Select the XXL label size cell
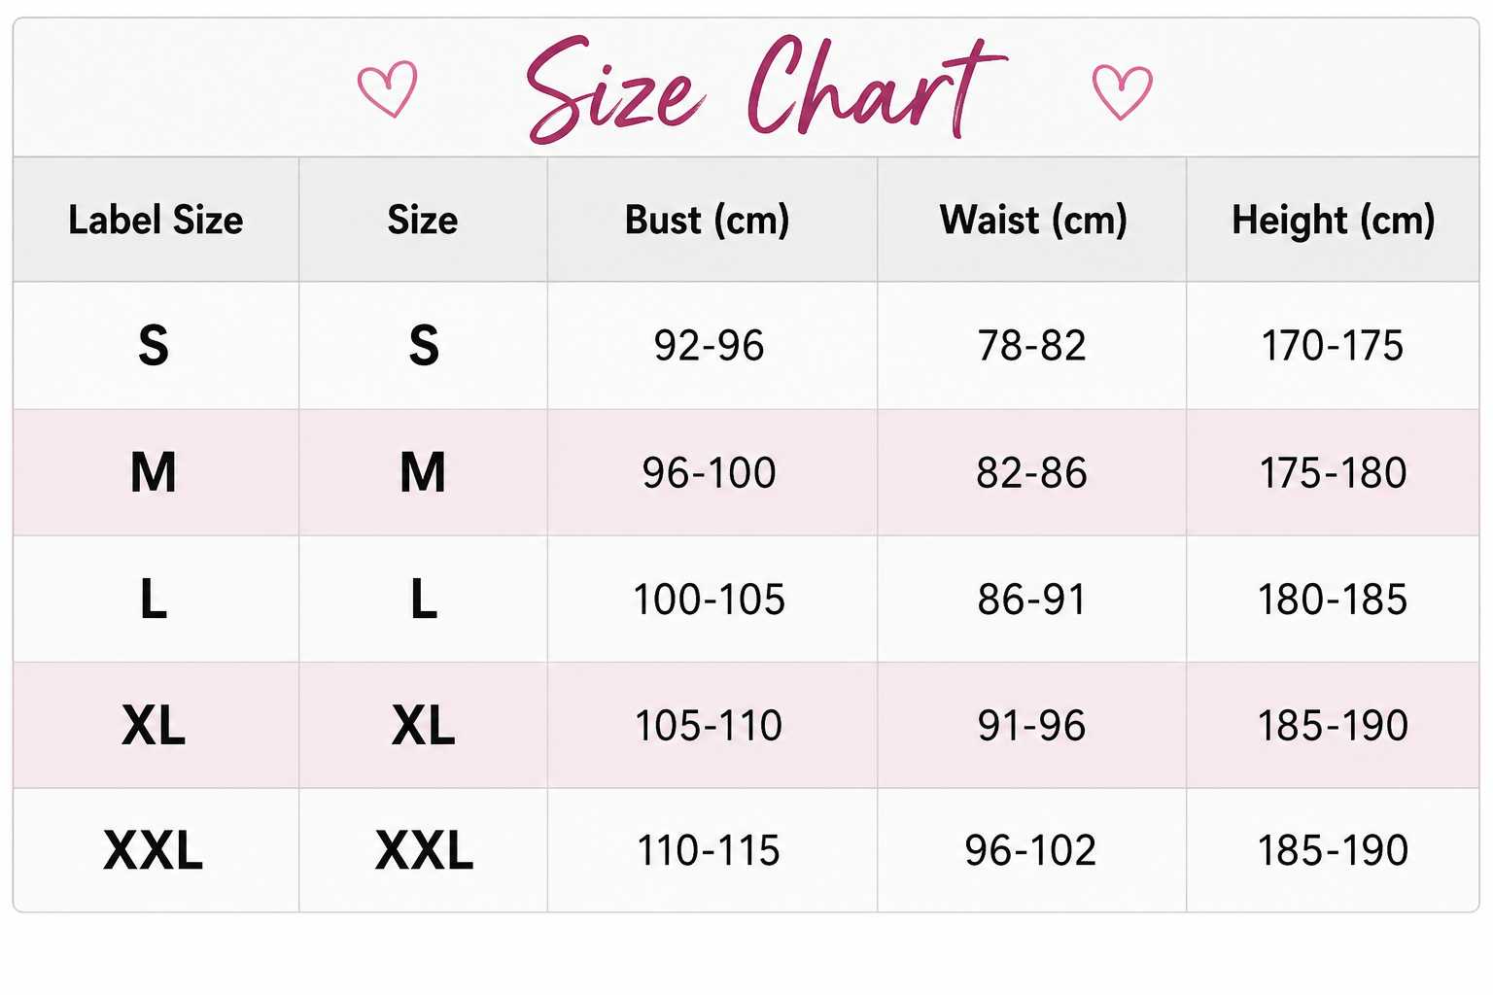Viewport: 1493px width, 995px height. [x=154, y=851]
